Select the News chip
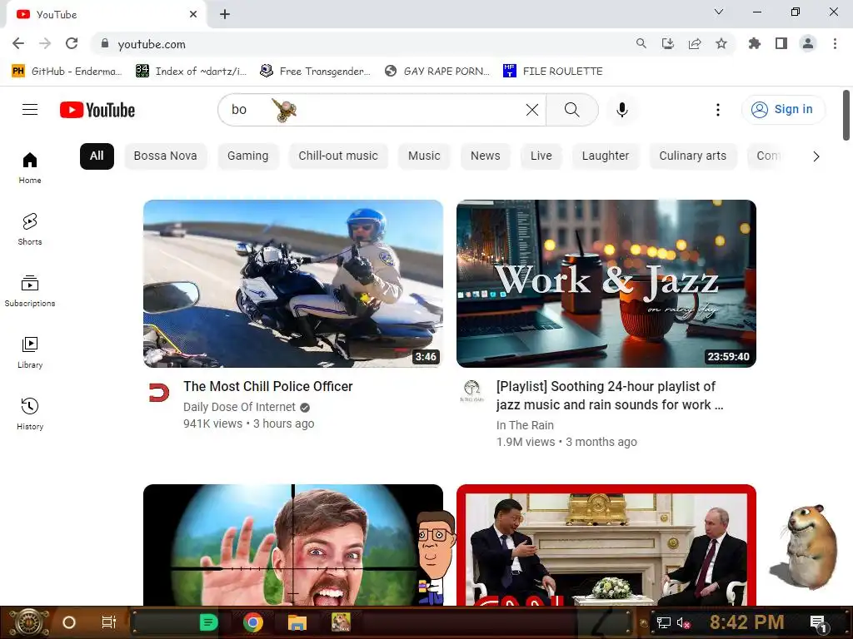 [x=486, y=156]
